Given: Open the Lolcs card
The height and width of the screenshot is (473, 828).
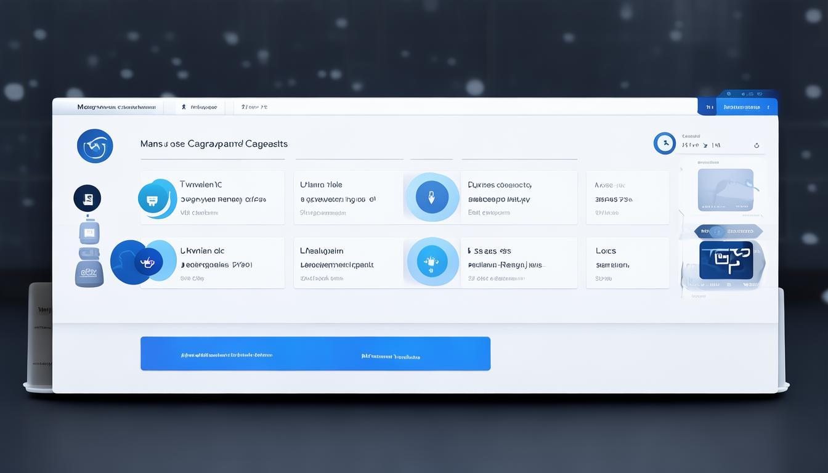Looking at the screenshot, I should pyautogui.click(x=627, y=263).
